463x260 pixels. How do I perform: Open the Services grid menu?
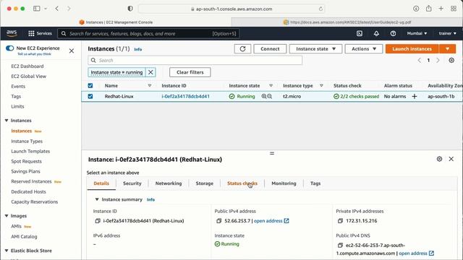[x=40, y=34]
